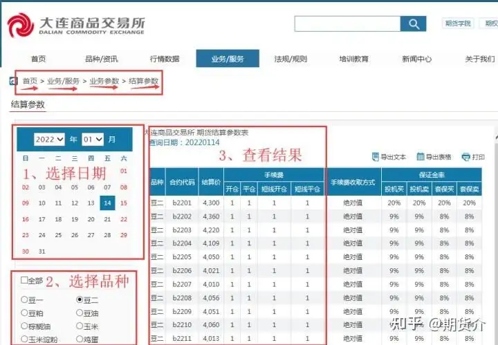Click 业务/服务 in the breadcrumb

pos(63,81)
